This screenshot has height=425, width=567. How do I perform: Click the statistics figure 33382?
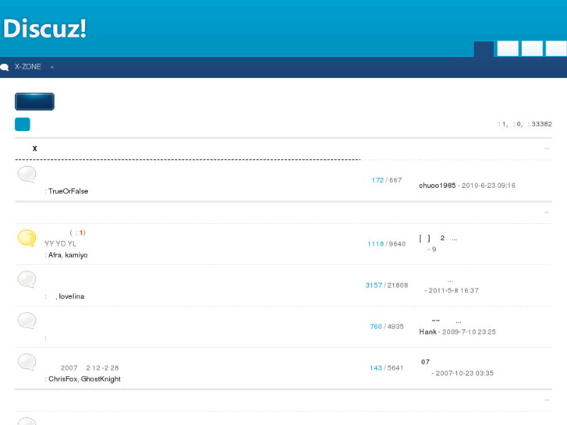542,124
